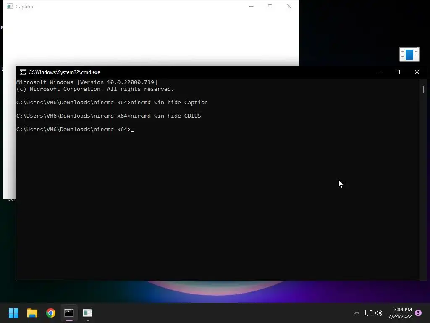The image size is (430, 323).
Task: Click the cmd.exe title bar system icon
Action: point(23,72)
